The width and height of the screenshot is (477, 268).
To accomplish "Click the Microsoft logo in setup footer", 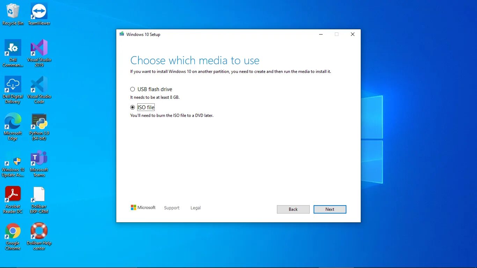I will click(x=143, y=208).
